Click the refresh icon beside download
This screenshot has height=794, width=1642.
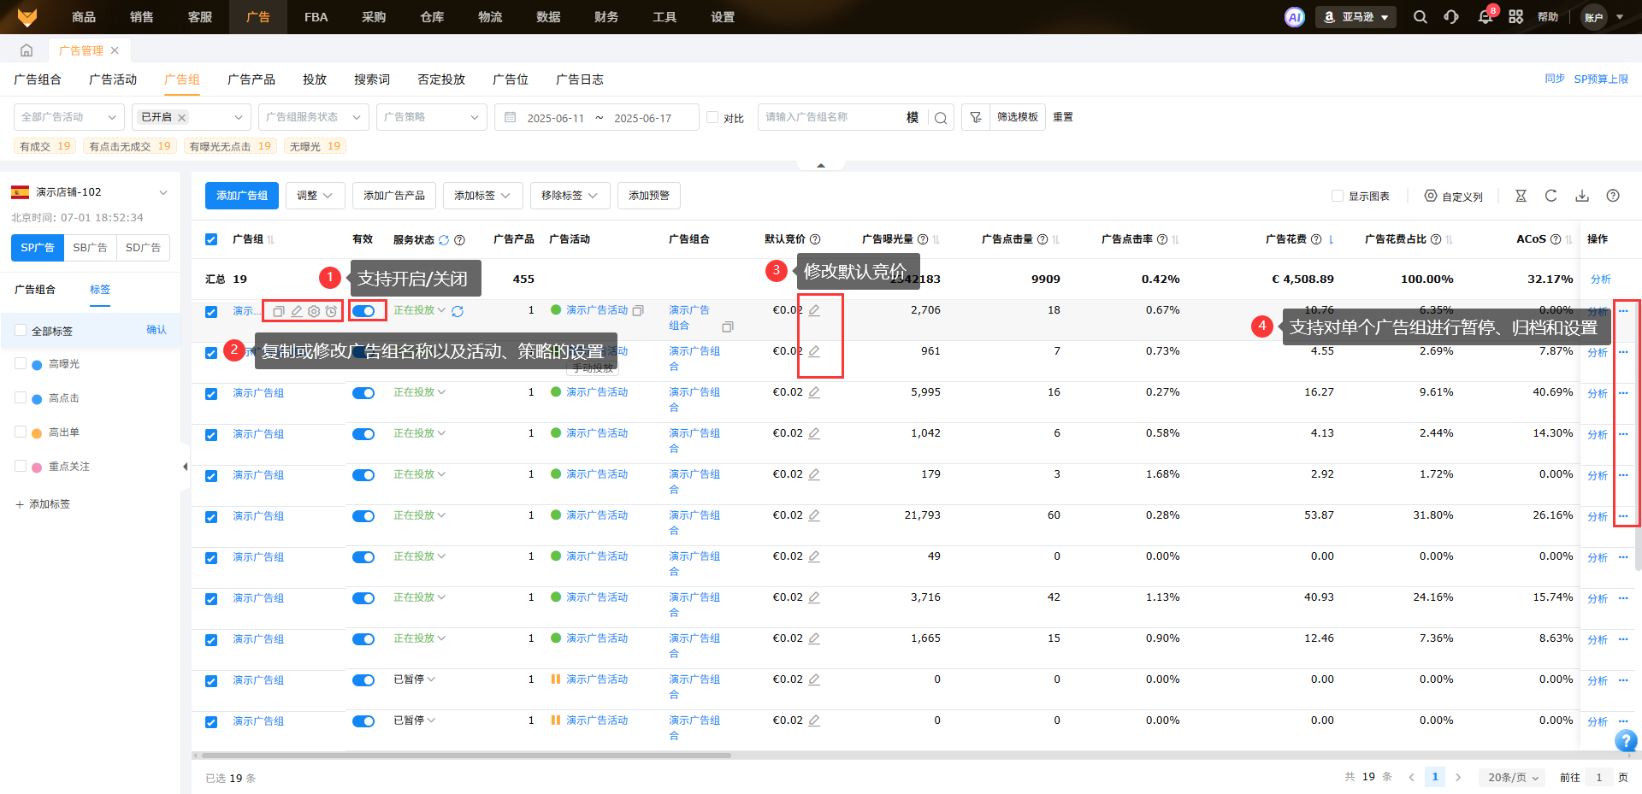point(1550,196)
